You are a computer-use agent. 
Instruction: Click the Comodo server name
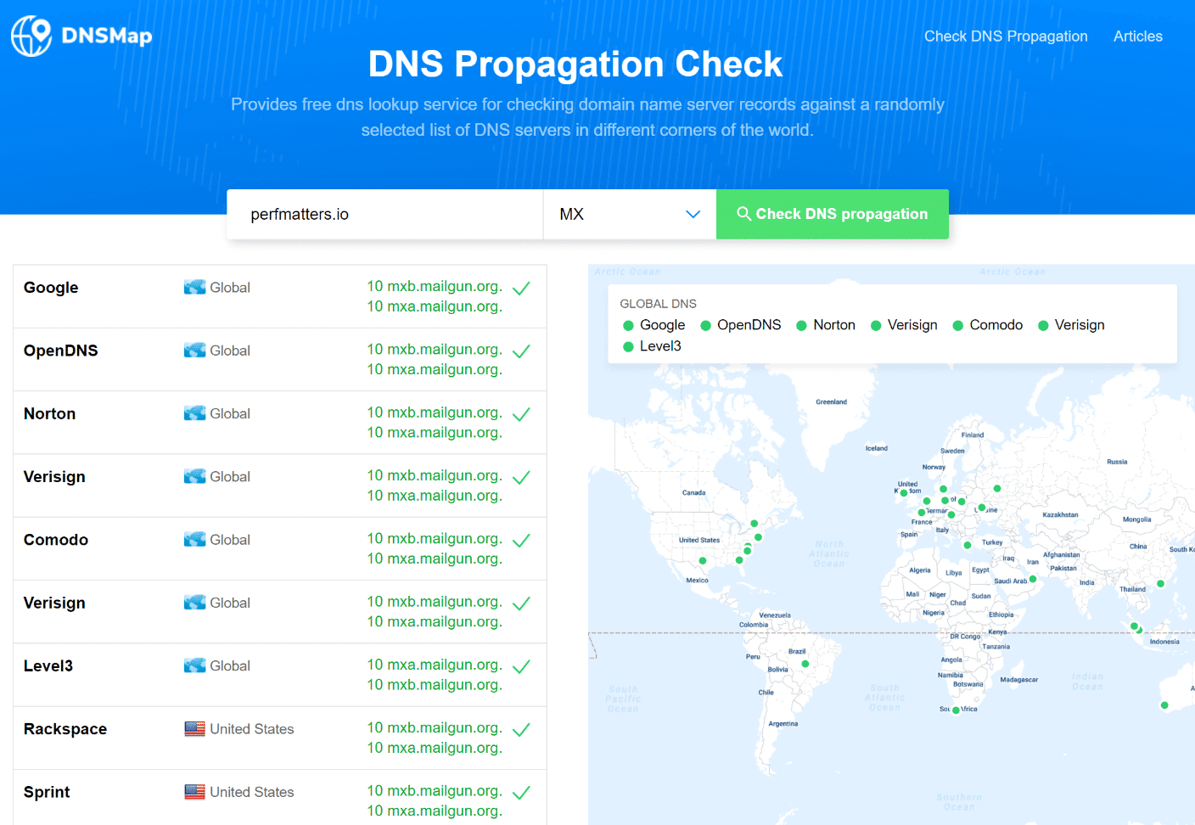click(x=56, y=540)
